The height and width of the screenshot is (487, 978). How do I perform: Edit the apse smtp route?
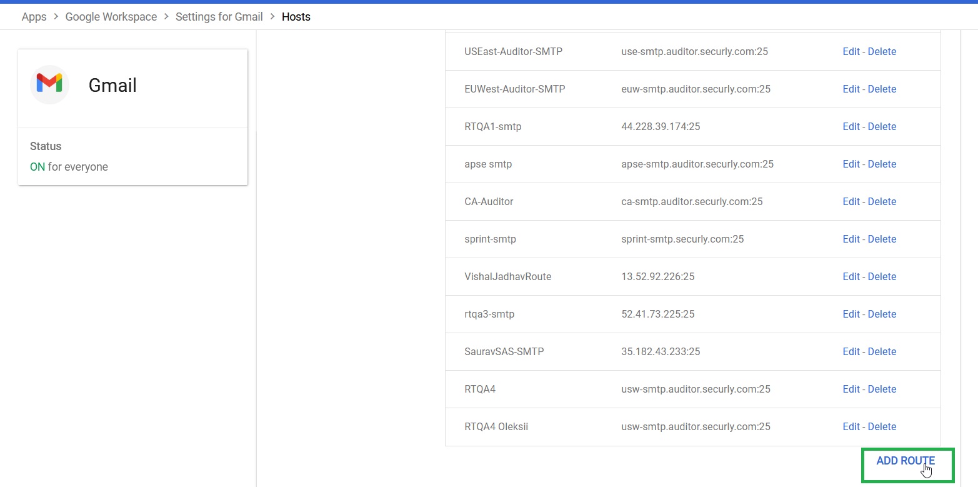pos(851,164)
